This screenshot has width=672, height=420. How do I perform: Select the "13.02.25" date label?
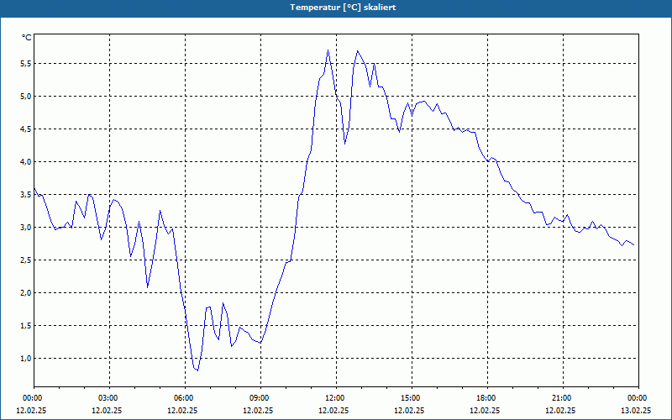[x=637, y=411]
